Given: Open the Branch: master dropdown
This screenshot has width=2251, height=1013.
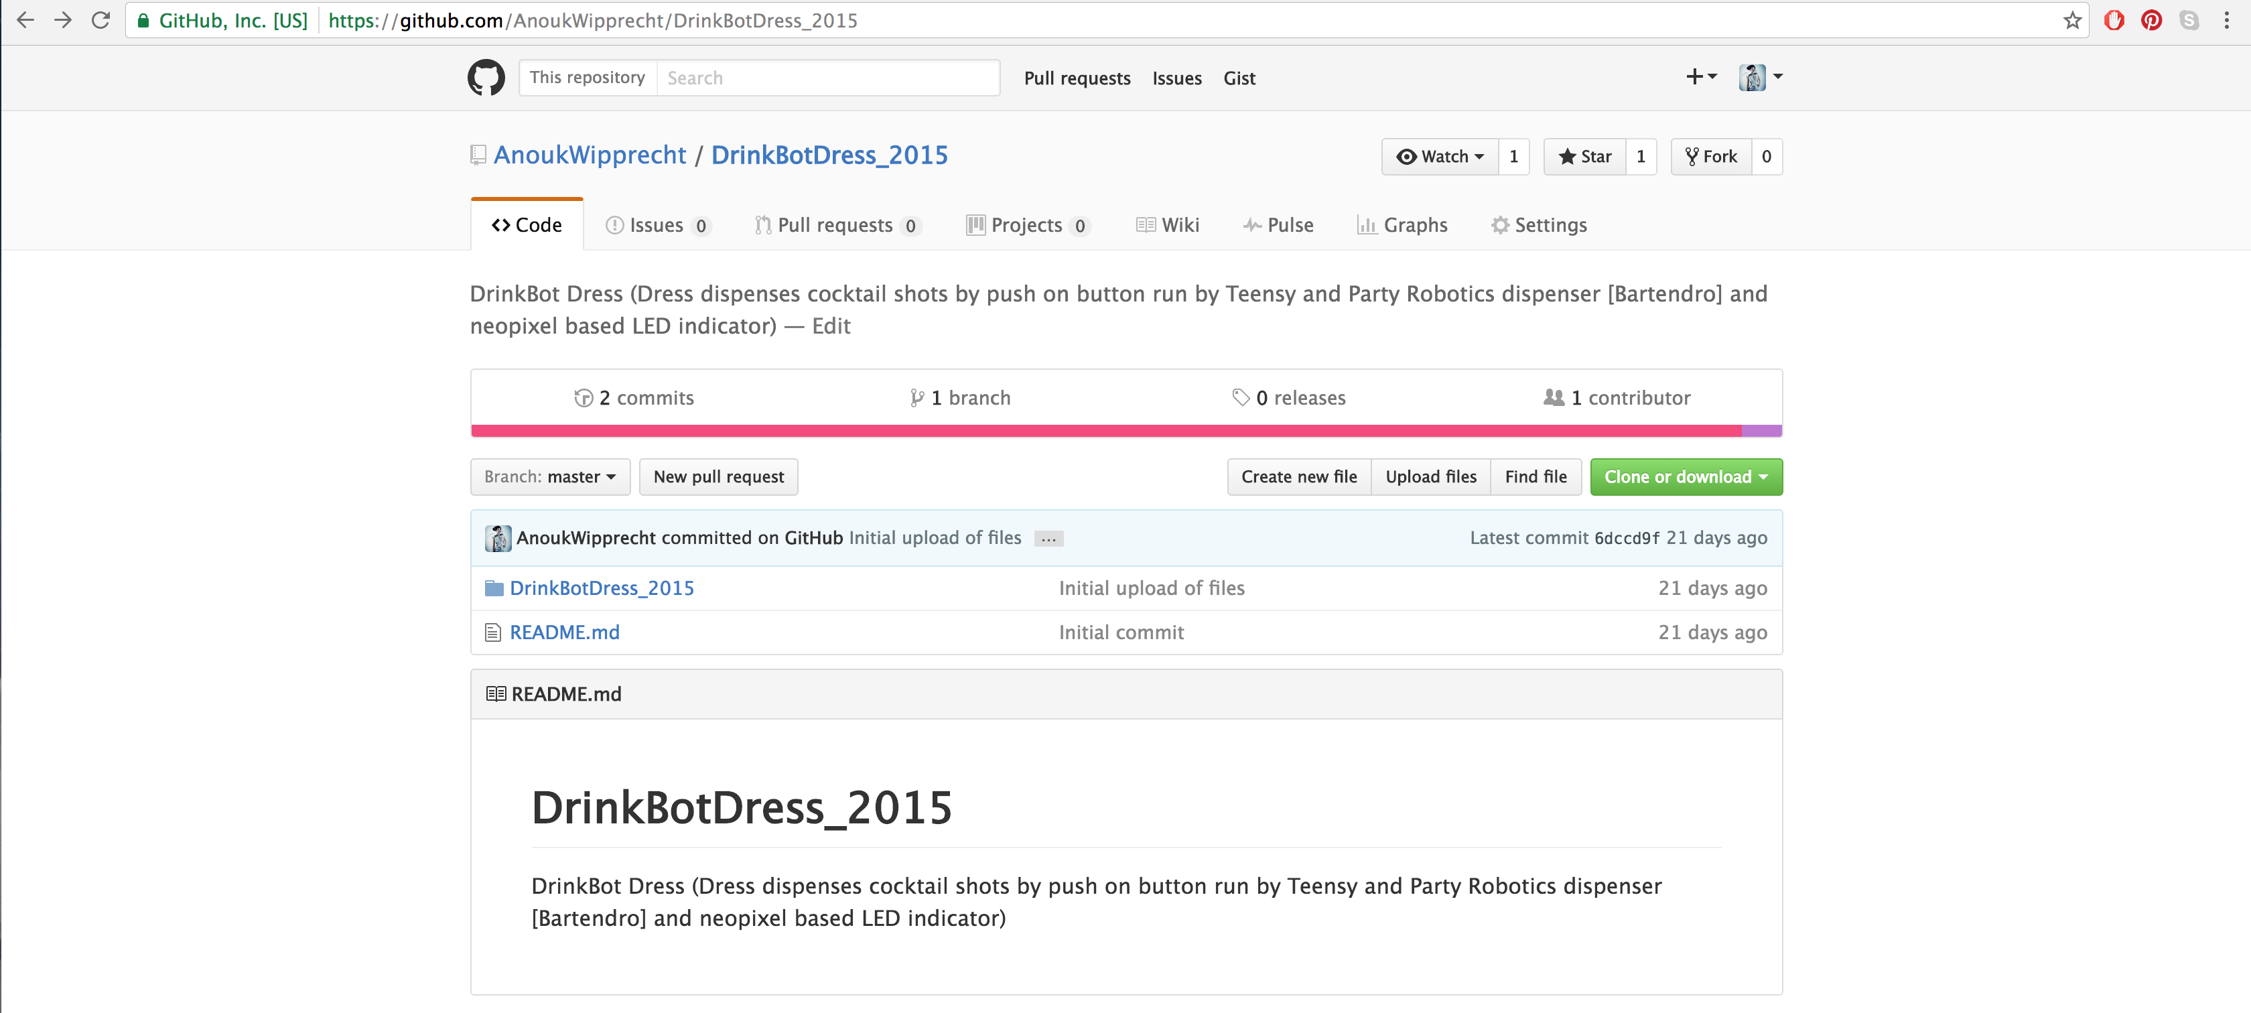Looking at the screenshot, I should pyautogui.click(x=549, y=477).
